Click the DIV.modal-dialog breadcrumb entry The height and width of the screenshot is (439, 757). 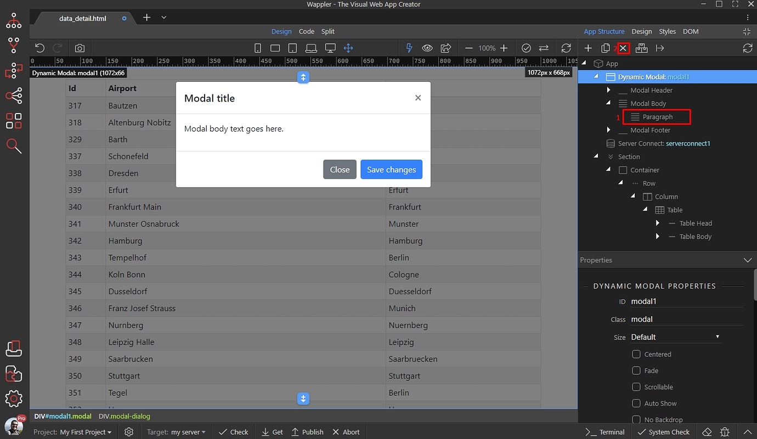[x=124, y=416]
